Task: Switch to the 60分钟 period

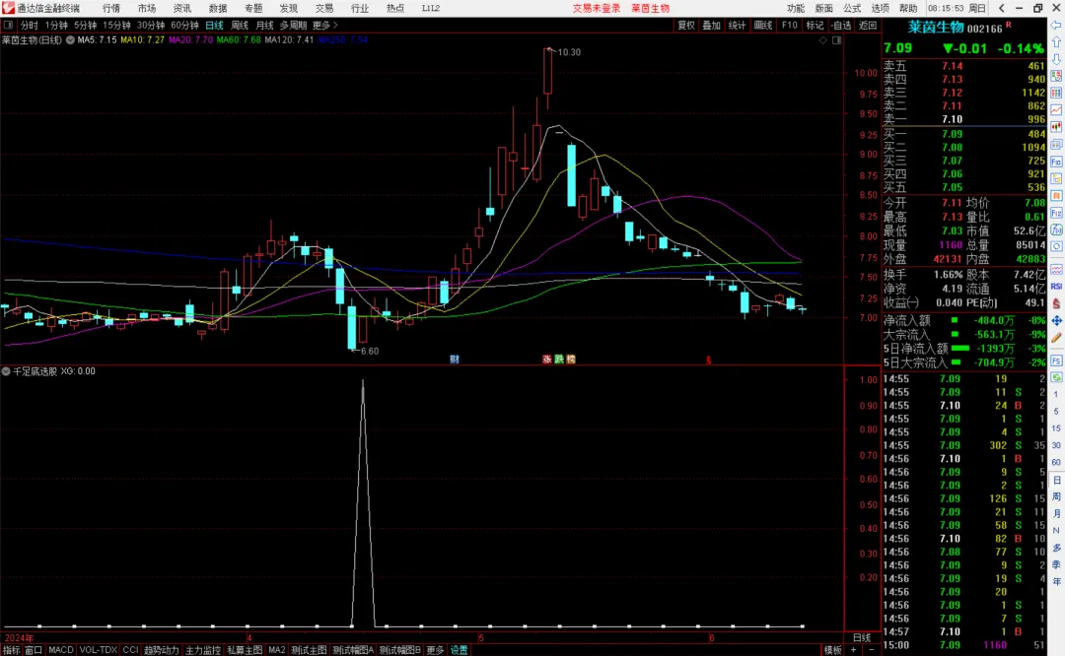Action: pyautogui.click(x=184, y=25)
